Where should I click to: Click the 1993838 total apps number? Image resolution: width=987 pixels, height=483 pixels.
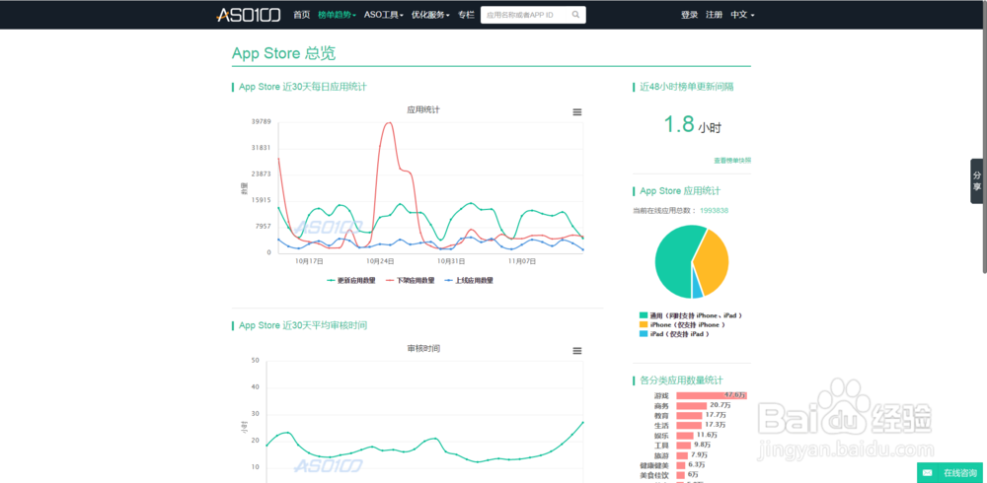714,211
